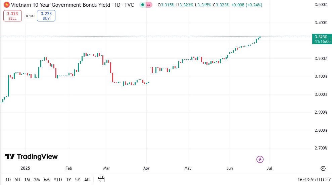
Task: Show the All time range
Action: (x=87, y=180)
